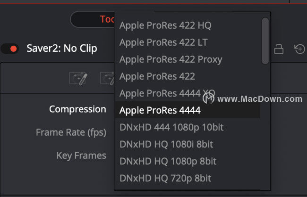Screen dimensions: 307x197
Task: Toggle the Saver2 enable switch
Action: click(10, 49)
